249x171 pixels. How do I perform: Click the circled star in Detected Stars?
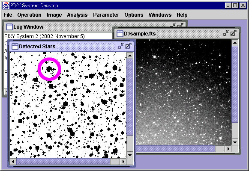[49, 69]
